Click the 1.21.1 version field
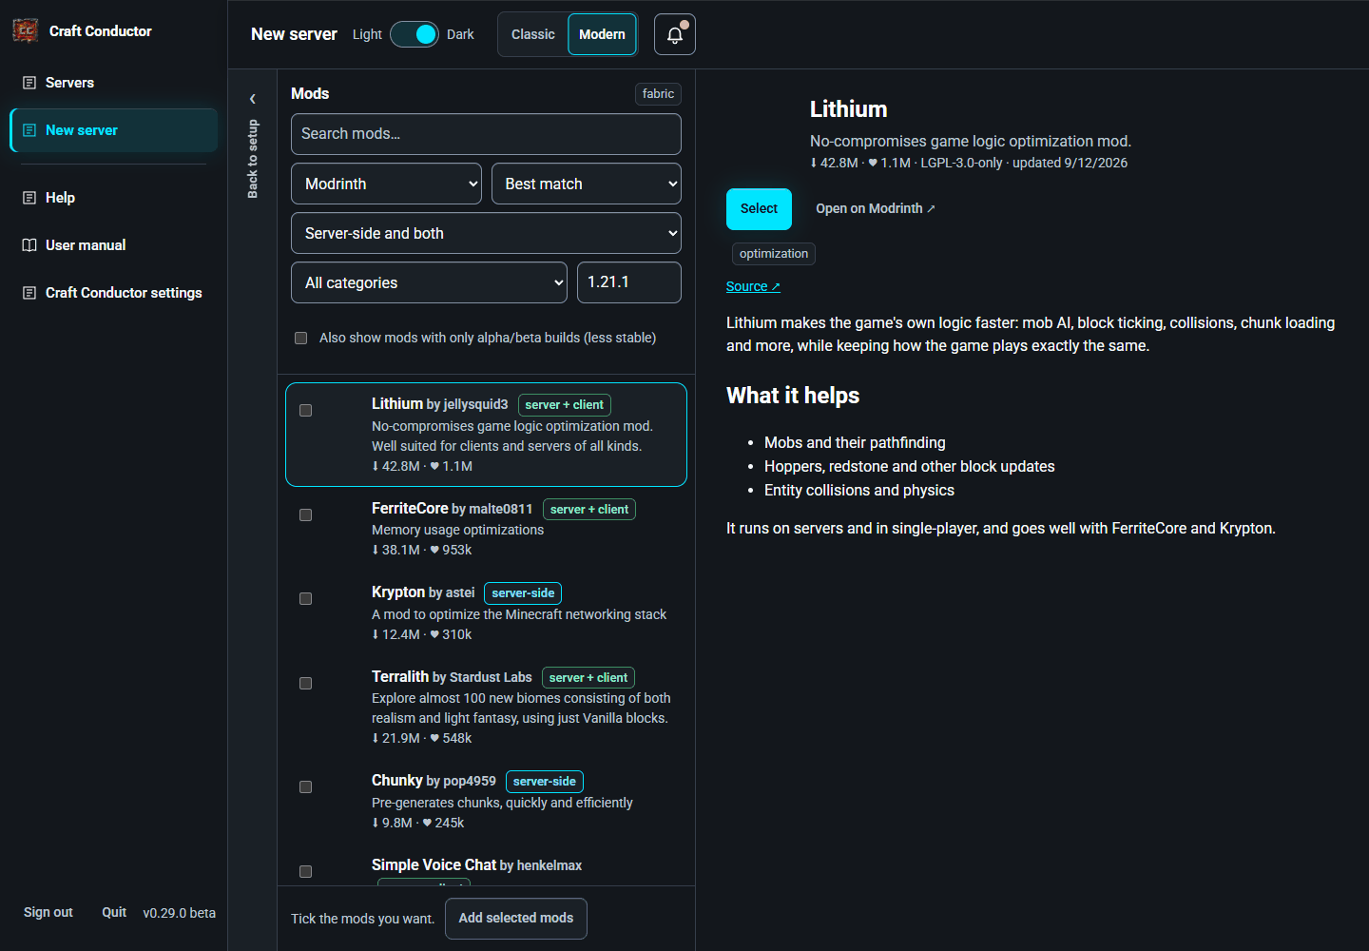Image resolution: width=1369 pixels, height=951 pixels. tap(629, 282)
